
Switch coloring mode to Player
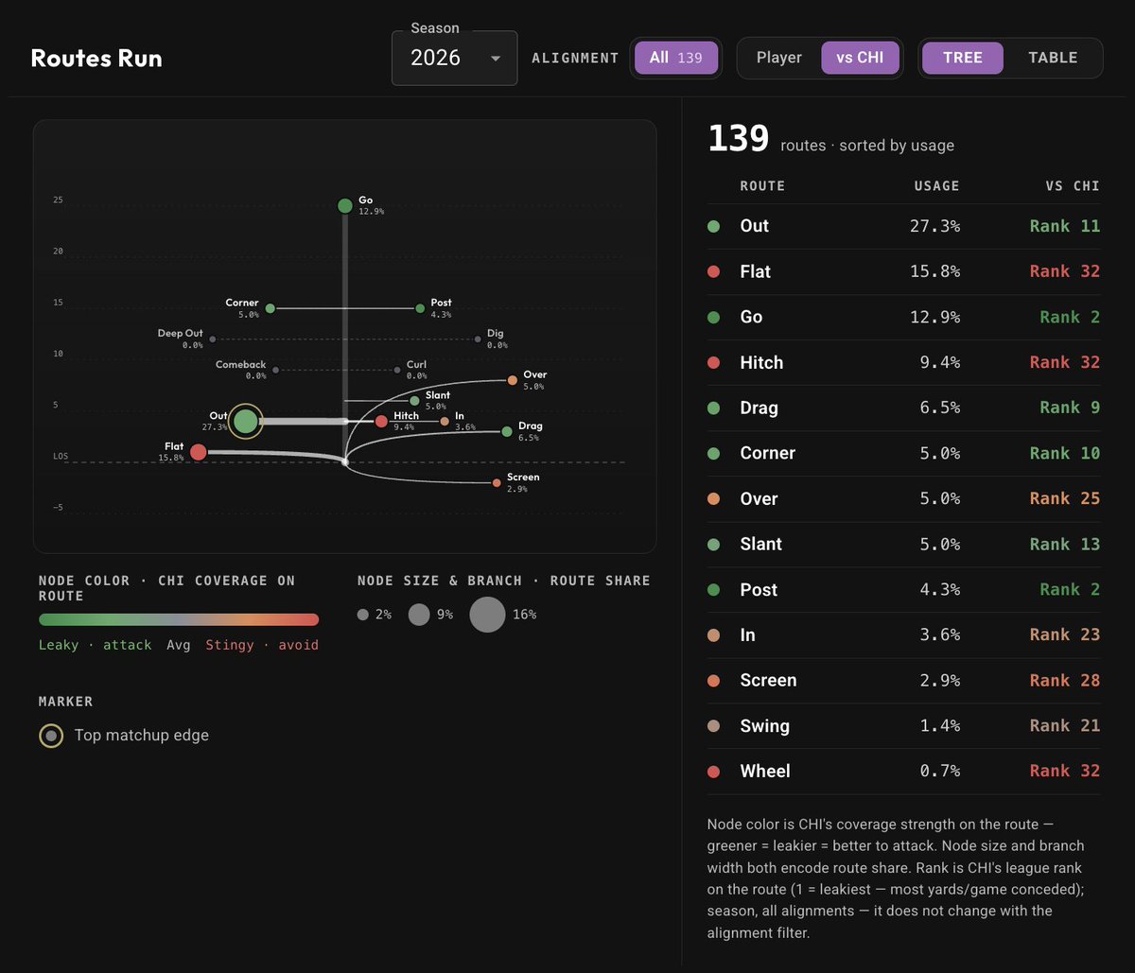tap(779, 58)
